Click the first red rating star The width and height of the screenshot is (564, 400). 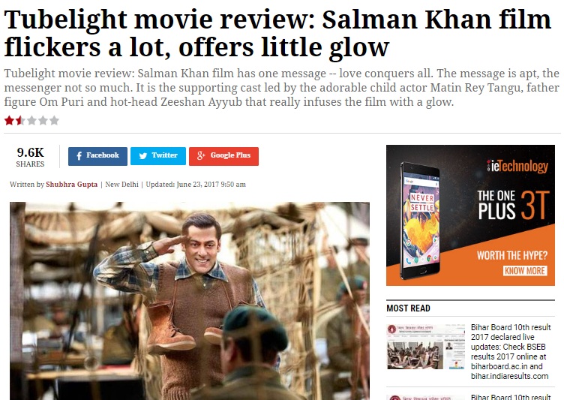9,120
